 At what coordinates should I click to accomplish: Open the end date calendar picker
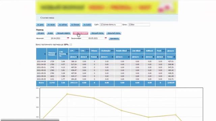[x=106, y=38]
